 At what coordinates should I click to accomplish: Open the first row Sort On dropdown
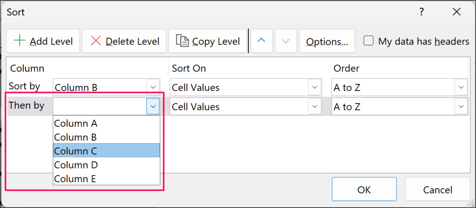(x=315, y=87)
